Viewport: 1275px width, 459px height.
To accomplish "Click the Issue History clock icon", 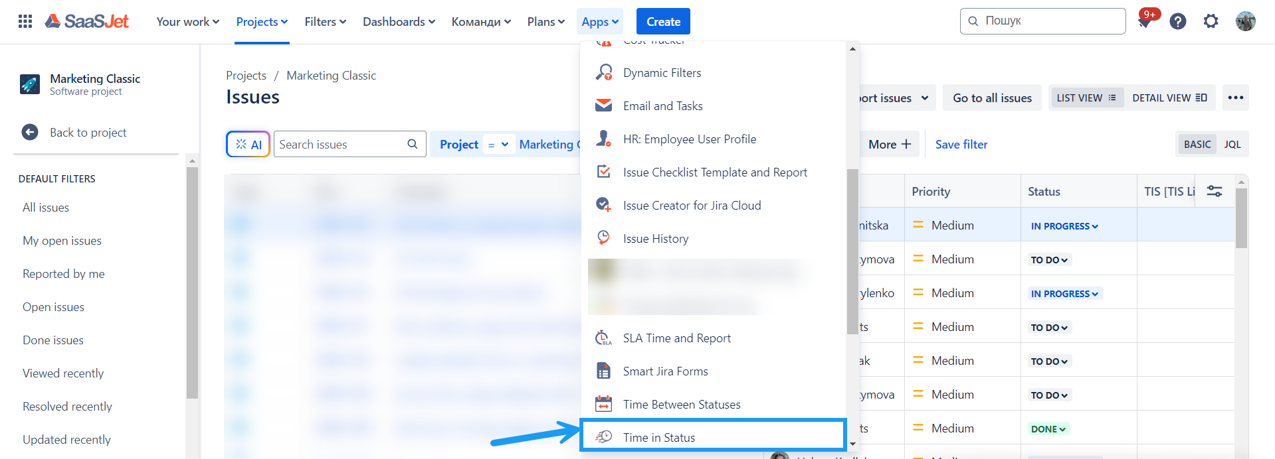I will (604, 237).
